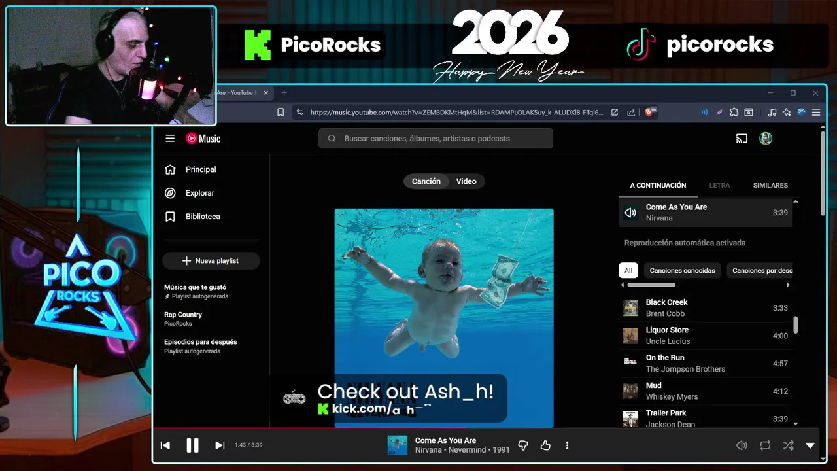Skip to the previous track
The width and height of the screenshot is (837, 471).
pyautogui.click(x=165, y=445)
